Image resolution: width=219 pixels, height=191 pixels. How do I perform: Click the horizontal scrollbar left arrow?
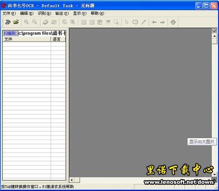(72, 180)
